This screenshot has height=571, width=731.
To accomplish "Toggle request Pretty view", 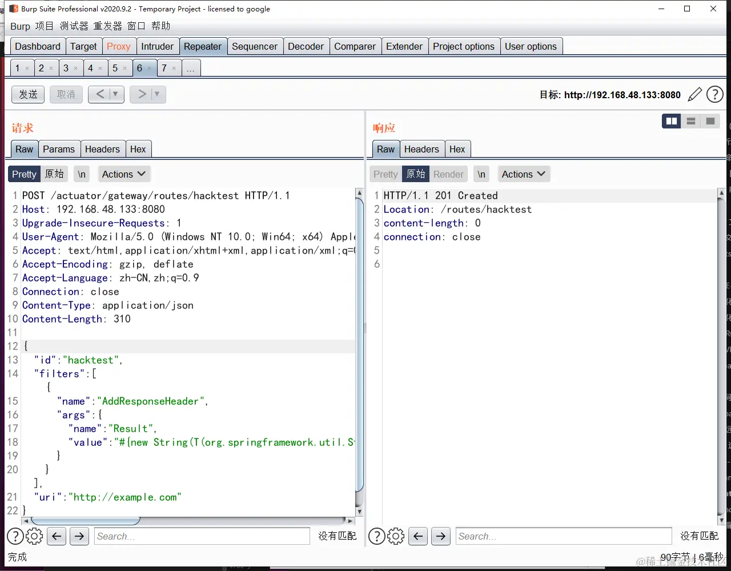I will 24,174.
